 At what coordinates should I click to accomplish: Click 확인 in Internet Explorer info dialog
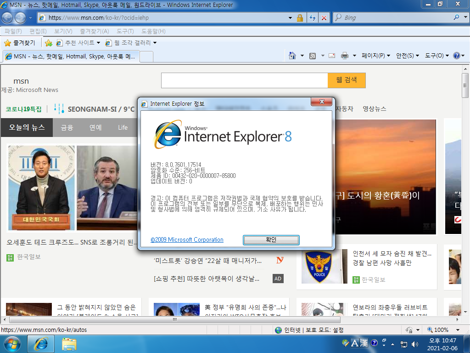tap(271, 240)
